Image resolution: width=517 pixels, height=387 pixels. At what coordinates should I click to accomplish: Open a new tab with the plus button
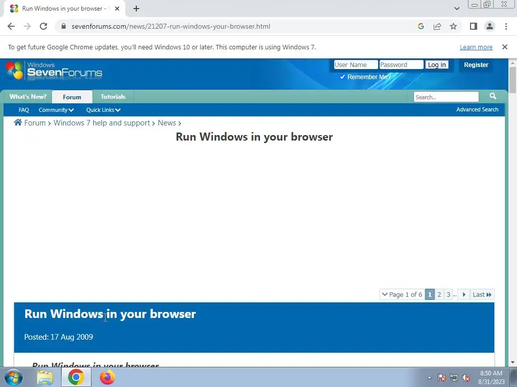pos(136,9)
